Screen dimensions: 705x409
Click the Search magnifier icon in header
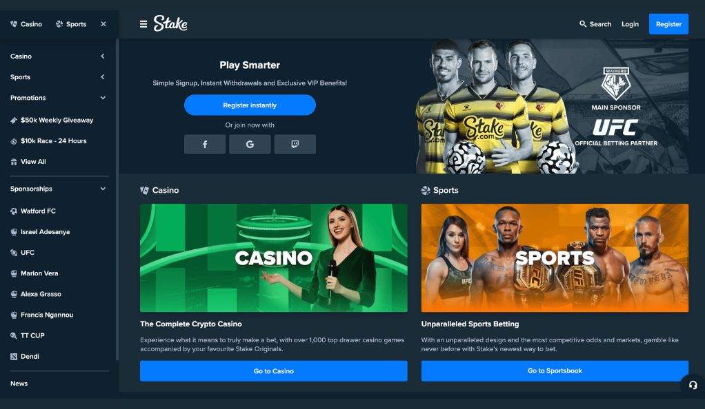coord(583,24)
